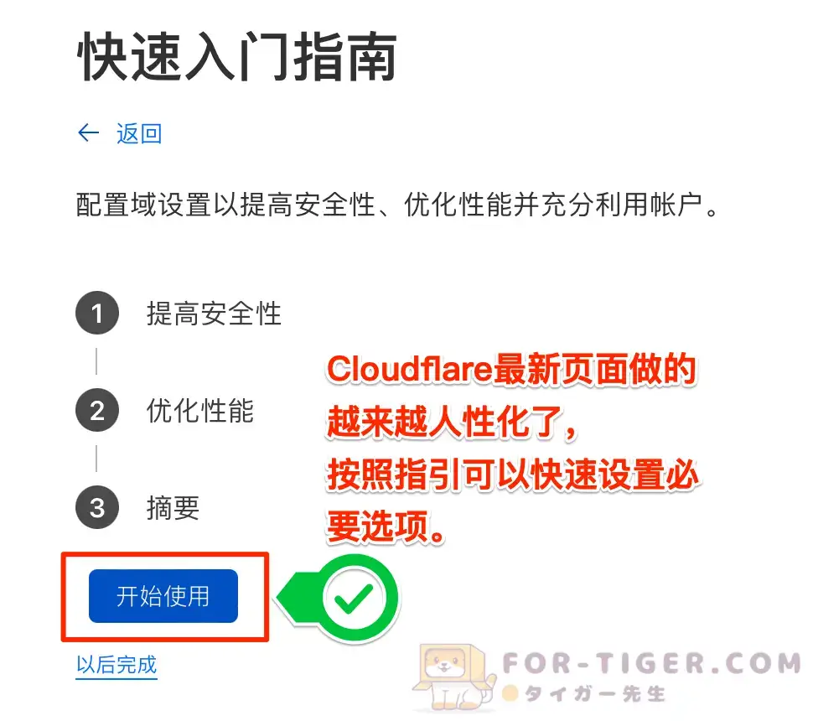Image resolution: width=813 pixels, height=721 pixels.
Task: Select the 优化性能 step label
Action: point(200,410)
